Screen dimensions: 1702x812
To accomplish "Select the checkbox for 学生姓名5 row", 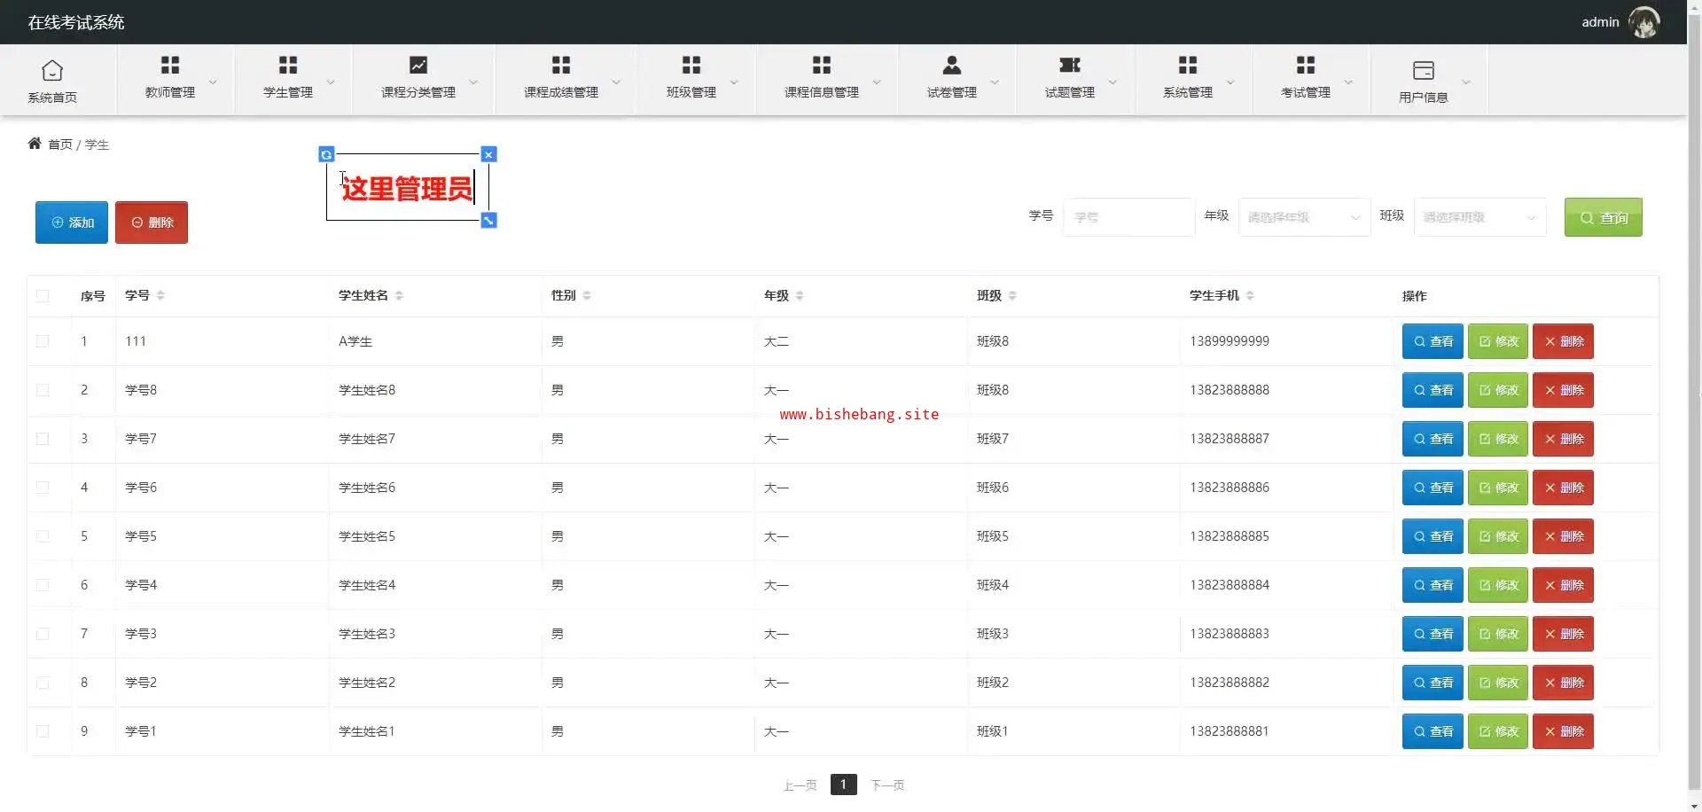I will [43, 536].
